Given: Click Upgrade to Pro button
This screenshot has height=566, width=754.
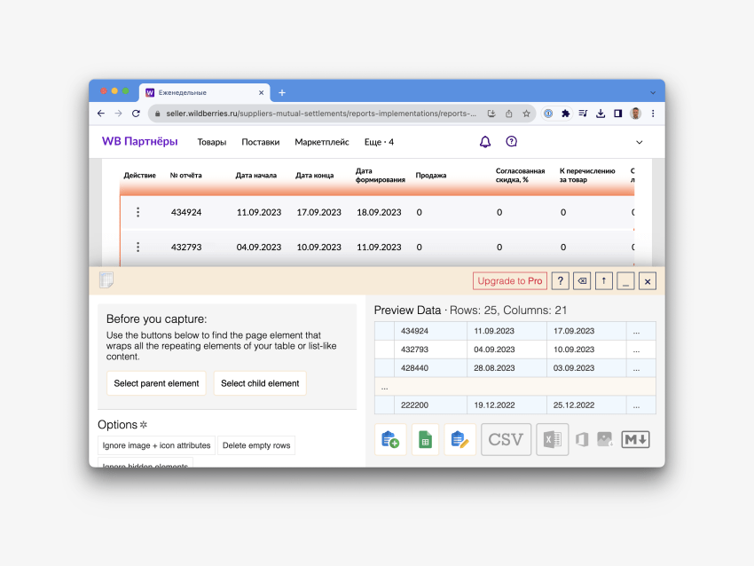Looking at the screenshot, I should (510, 281).
